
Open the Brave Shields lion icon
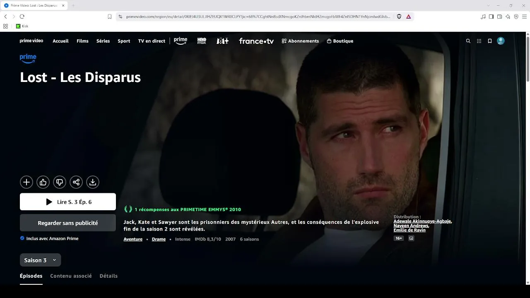click(399, 17)
